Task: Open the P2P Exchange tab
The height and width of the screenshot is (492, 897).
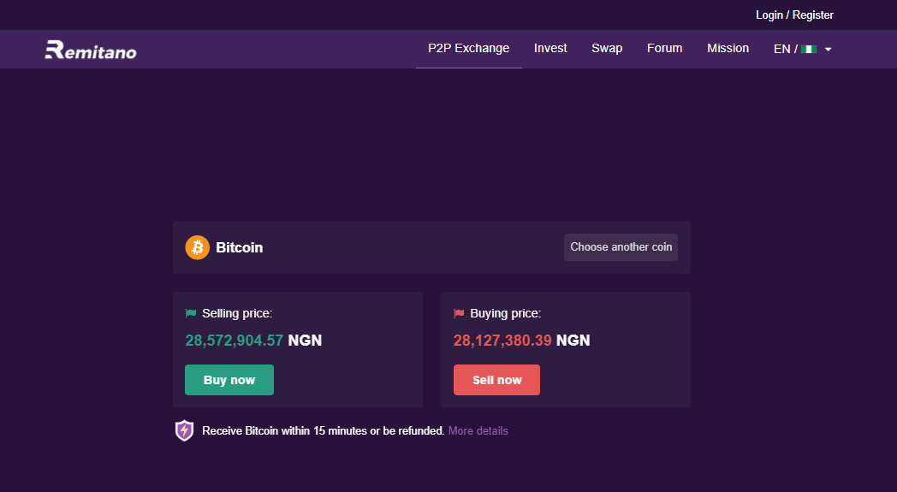Action: [468, 48]
